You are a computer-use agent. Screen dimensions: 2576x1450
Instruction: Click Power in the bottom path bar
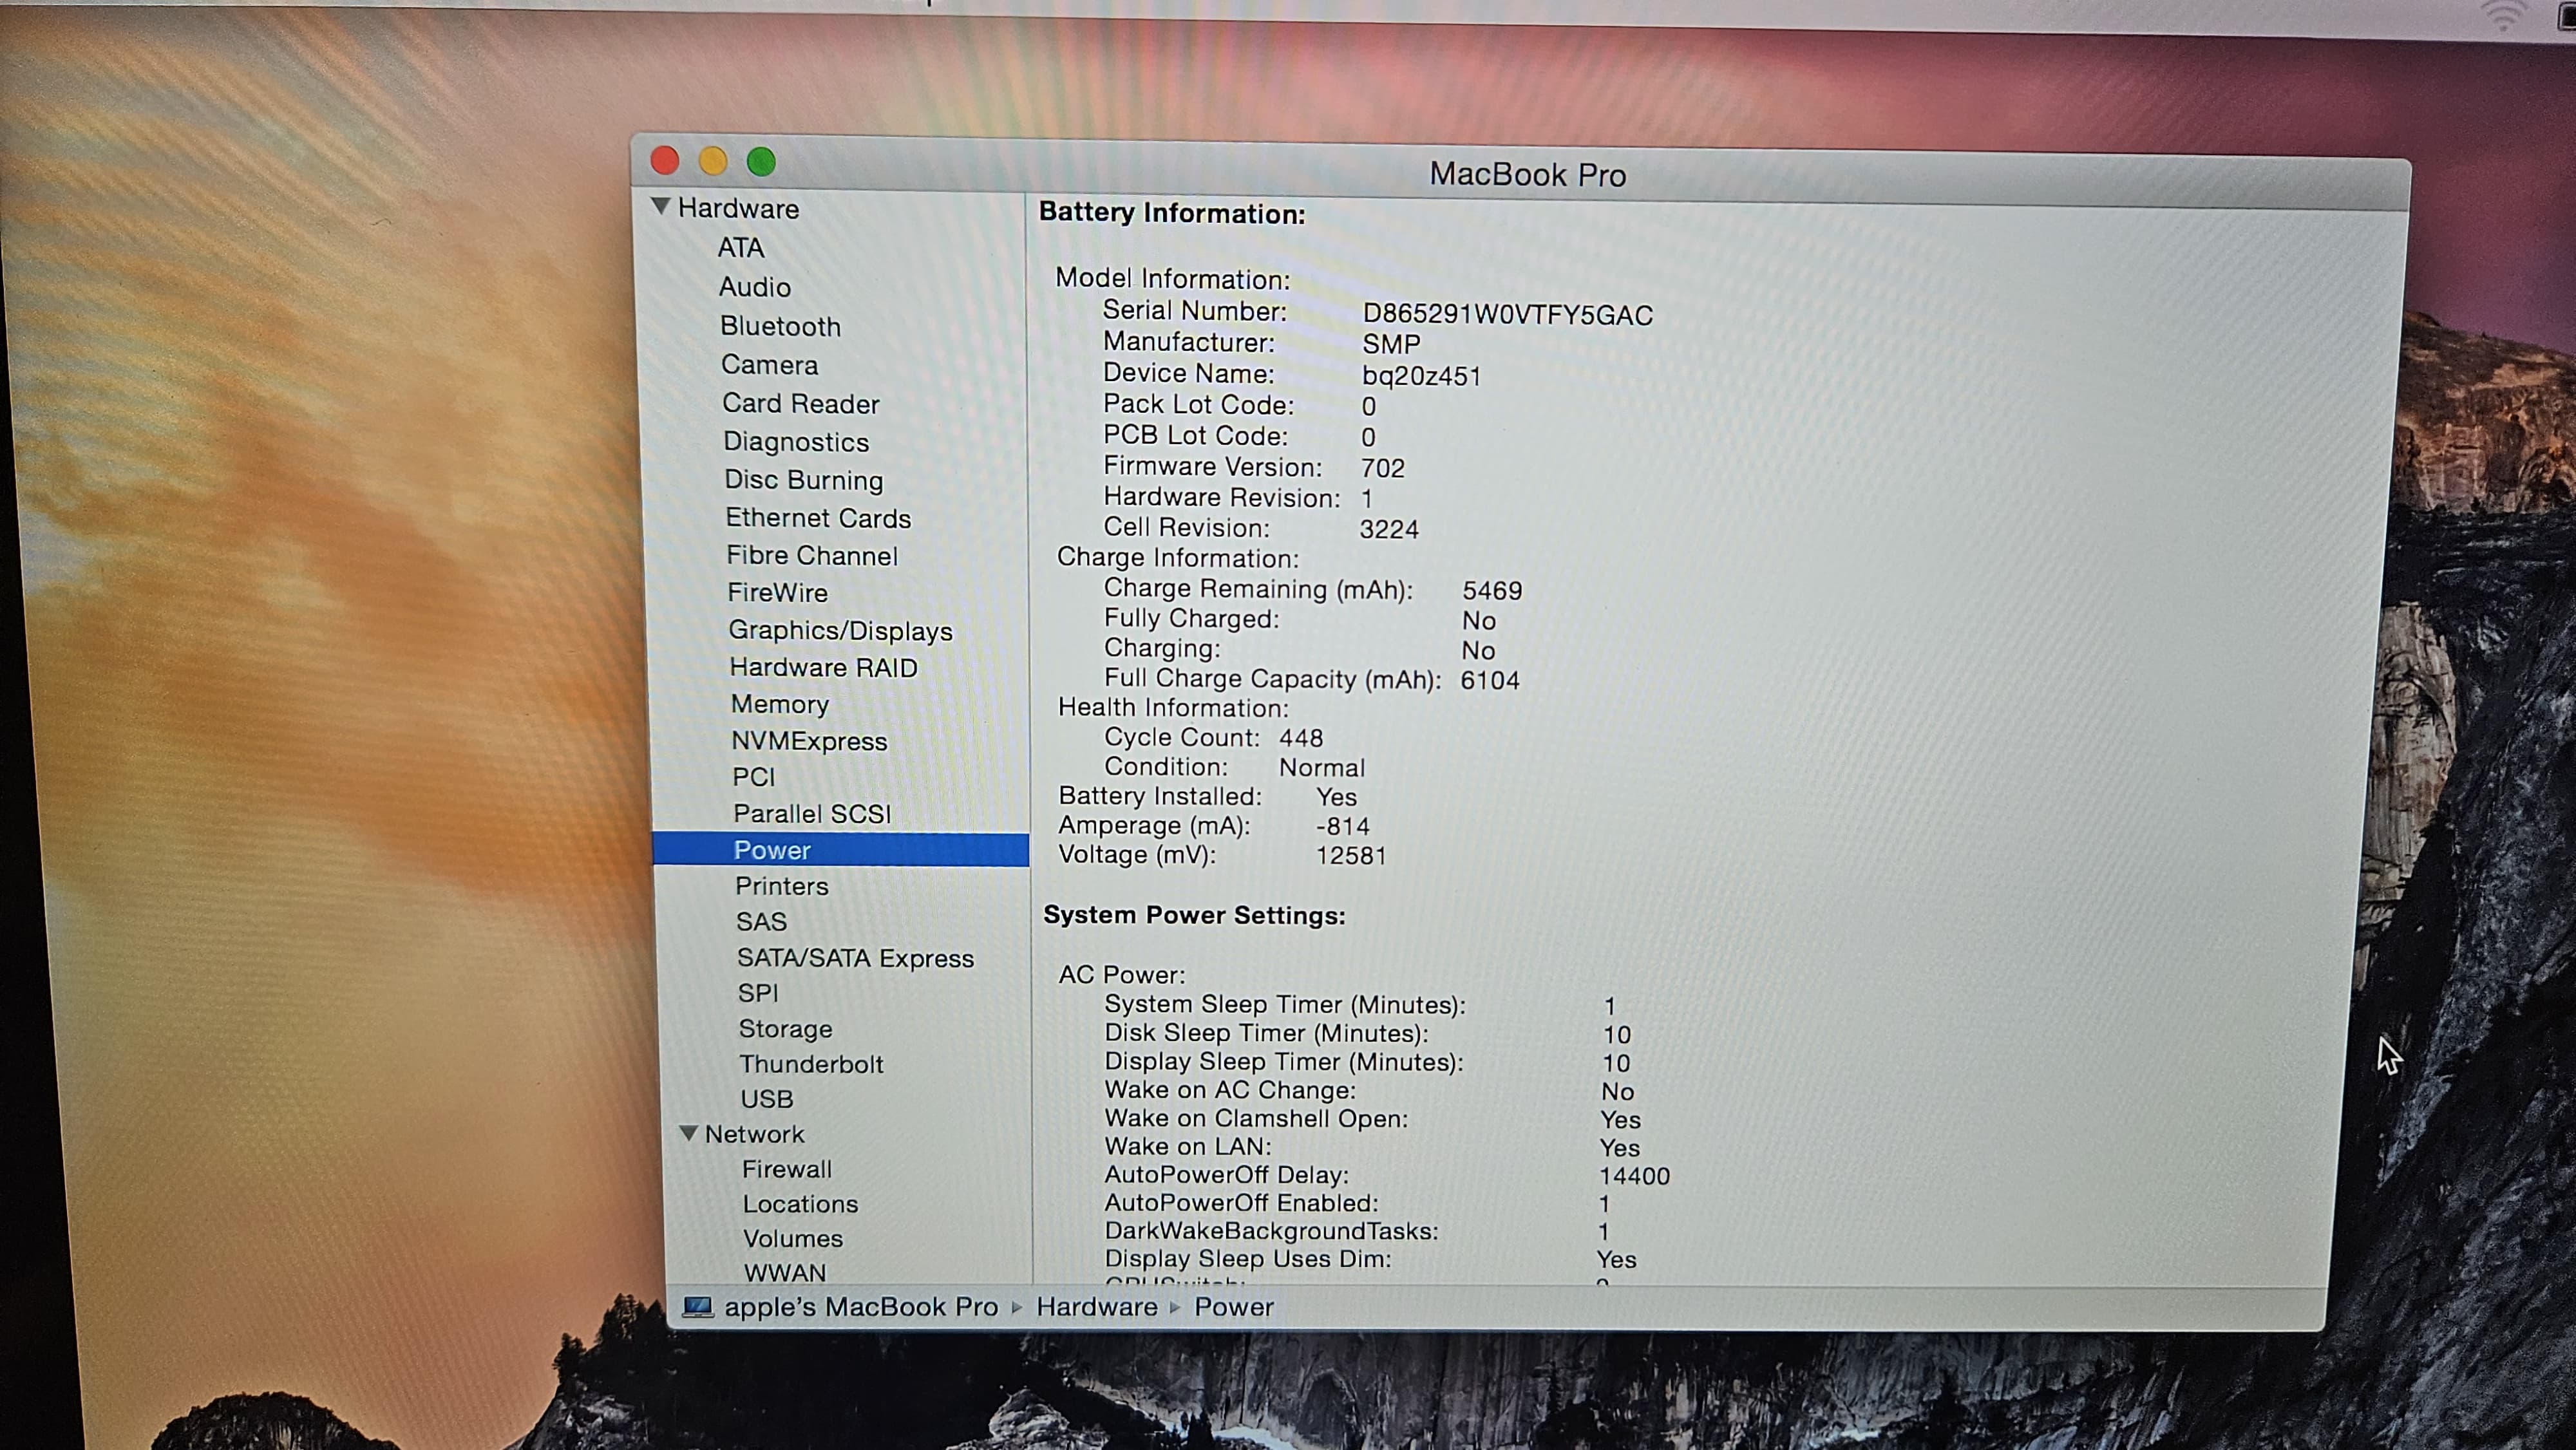tap(1234, 1307)
